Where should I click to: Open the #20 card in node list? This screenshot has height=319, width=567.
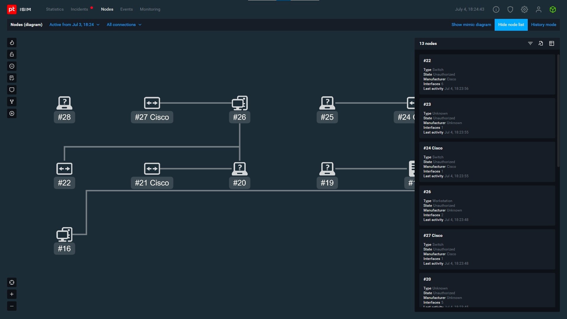pyautogui.click(x=487, y=290)
